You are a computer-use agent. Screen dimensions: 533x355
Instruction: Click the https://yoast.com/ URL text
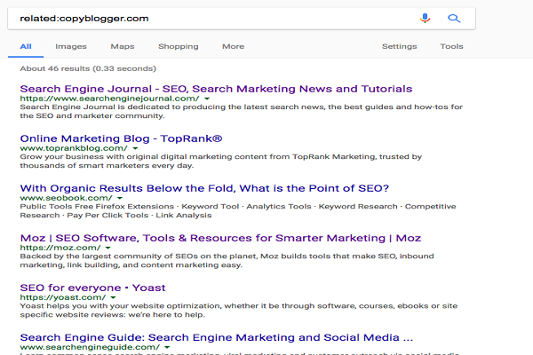click(63, 297)
